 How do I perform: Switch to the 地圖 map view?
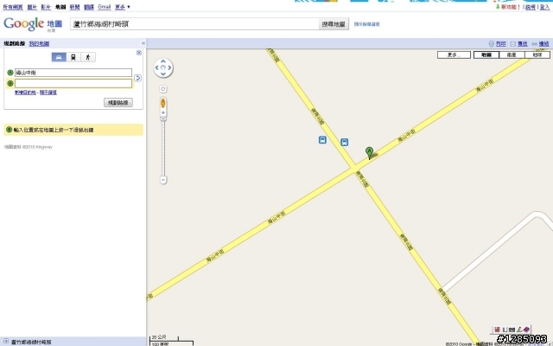(486, 54)
